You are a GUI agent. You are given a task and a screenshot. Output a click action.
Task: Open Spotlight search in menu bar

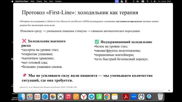click(151, 1)
